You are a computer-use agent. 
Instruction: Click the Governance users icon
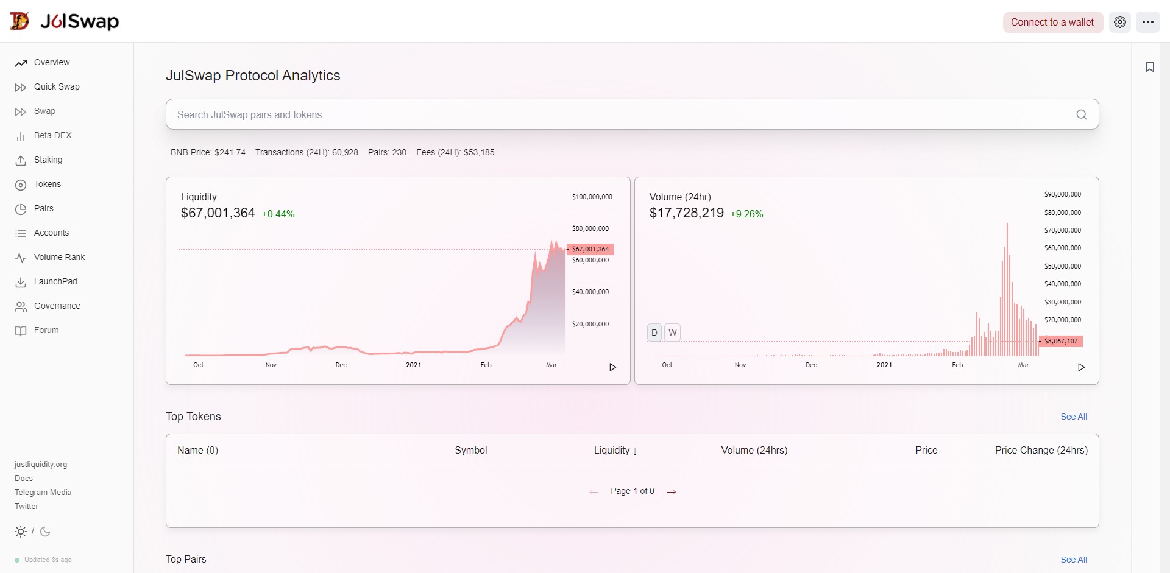coord(21,306)
